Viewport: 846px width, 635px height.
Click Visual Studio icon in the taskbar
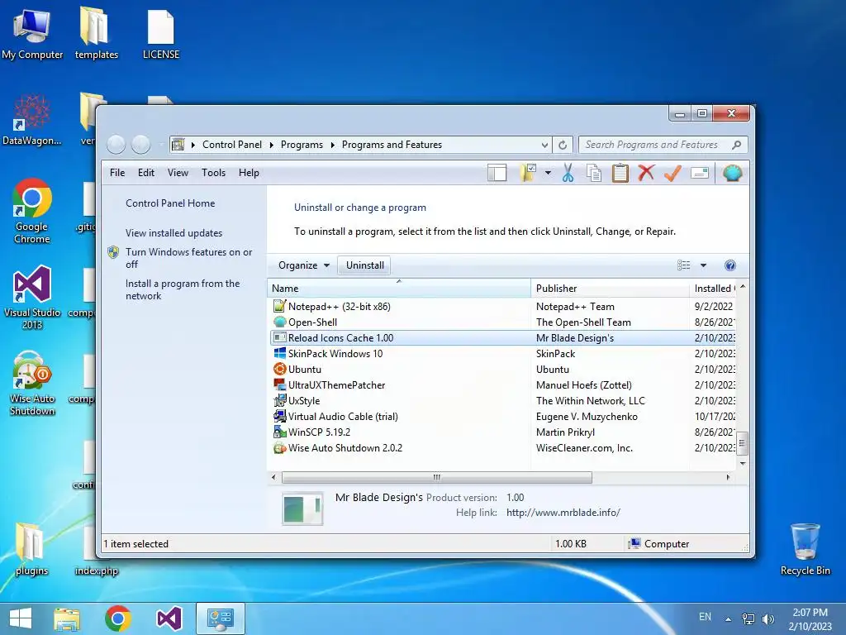click(x=169, y=618)
